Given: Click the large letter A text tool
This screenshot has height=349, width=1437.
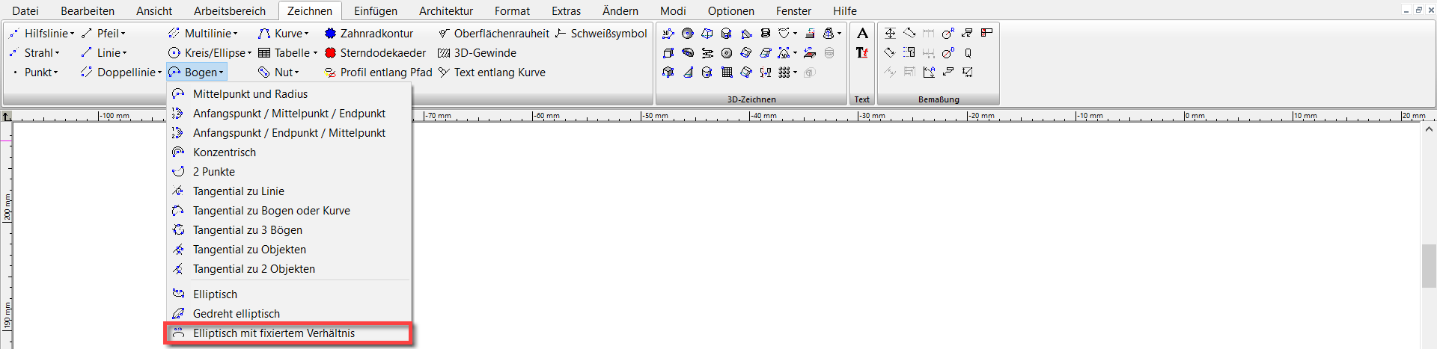Looking at the screenshot, I should [x=862, y=34].
